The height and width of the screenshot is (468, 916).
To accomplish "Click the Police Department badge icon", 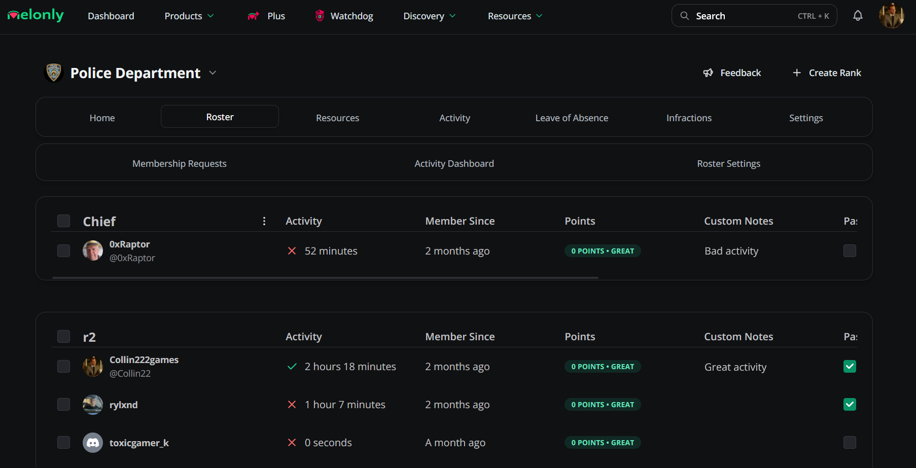I will (x=54, y=73).
